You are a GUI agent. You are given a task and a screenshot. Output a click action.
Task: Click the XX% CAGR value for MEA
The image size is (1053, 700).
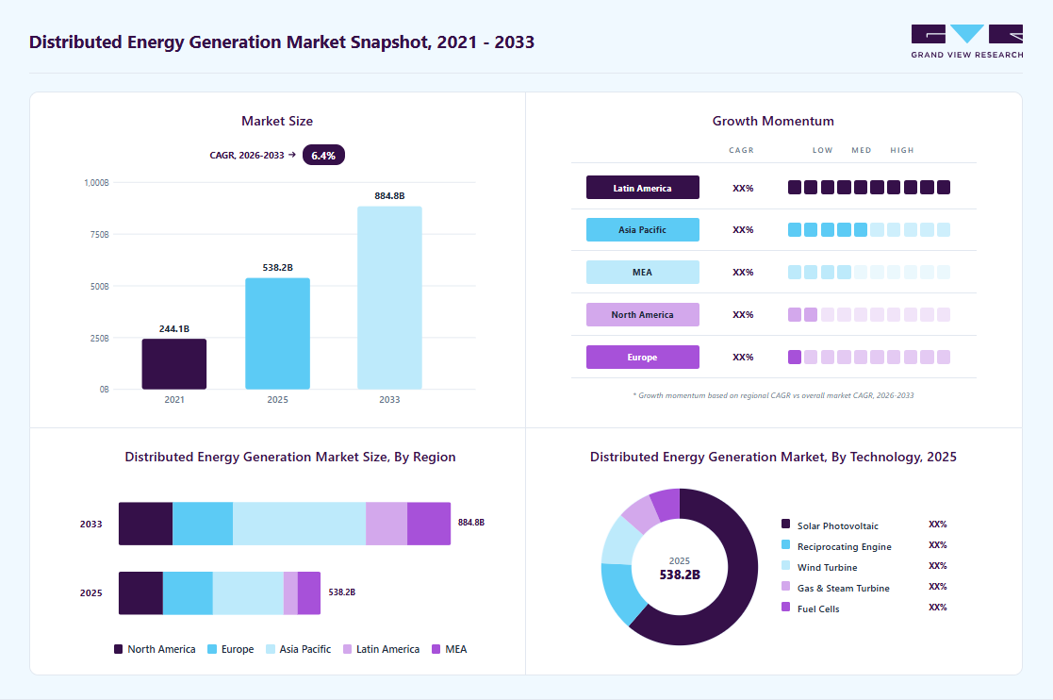pos(743,272)
